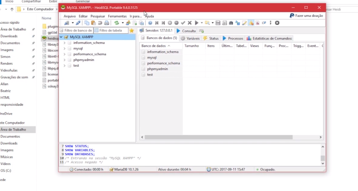Viewport: 358px width, 191px height.
Task: Open dropdown arrow beside Execute play icon
Action: (x=202, y=23)
